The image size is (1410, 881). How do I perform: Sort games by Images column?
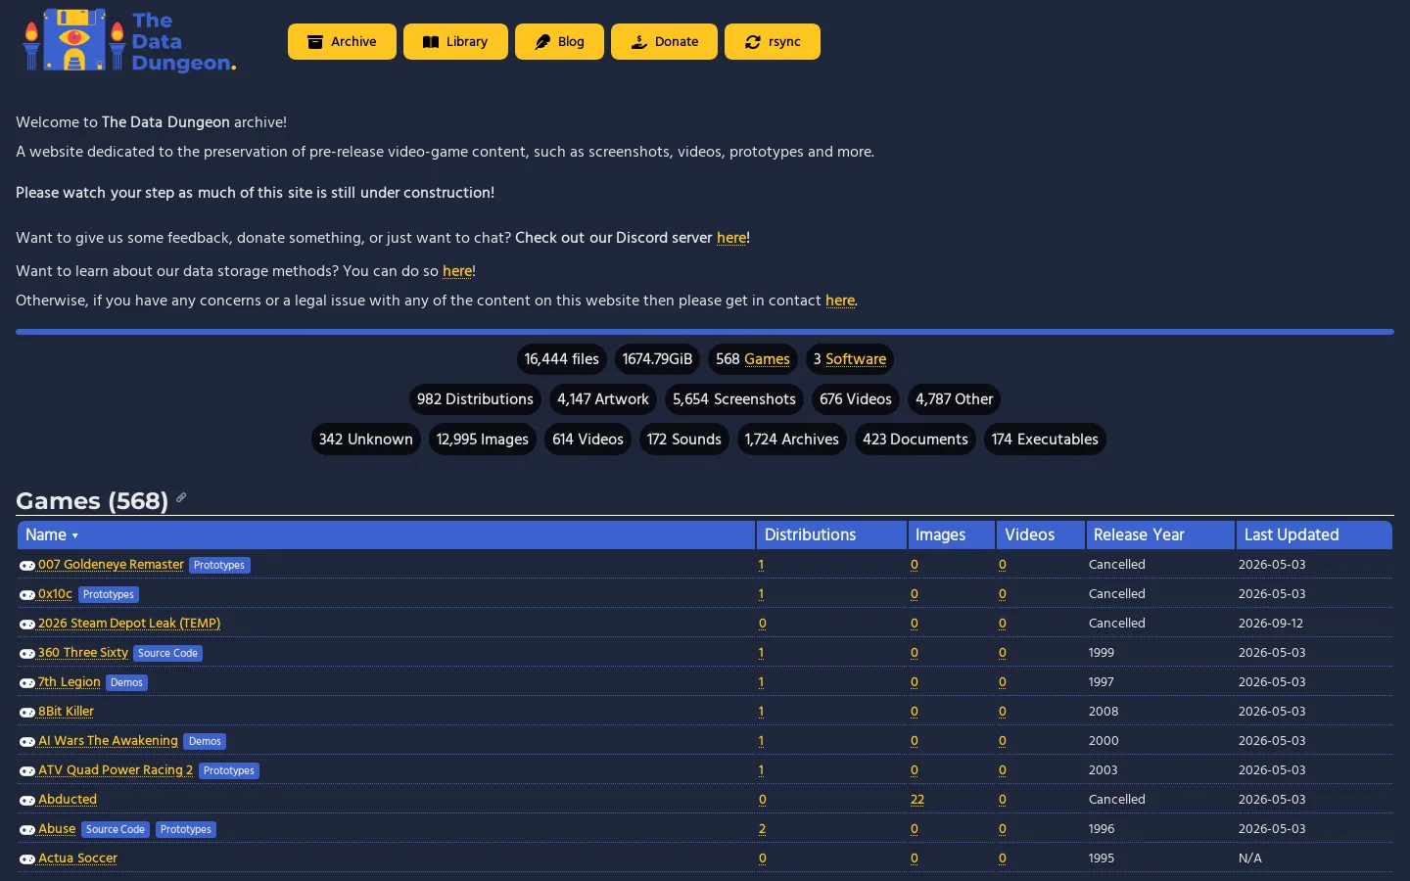[x=951, y=534]
